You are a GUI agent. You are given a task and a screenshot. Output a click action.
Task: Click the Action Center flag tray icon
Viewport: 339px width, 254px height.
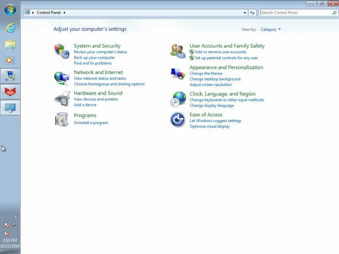pyautogui.click(x=7, y=226)
